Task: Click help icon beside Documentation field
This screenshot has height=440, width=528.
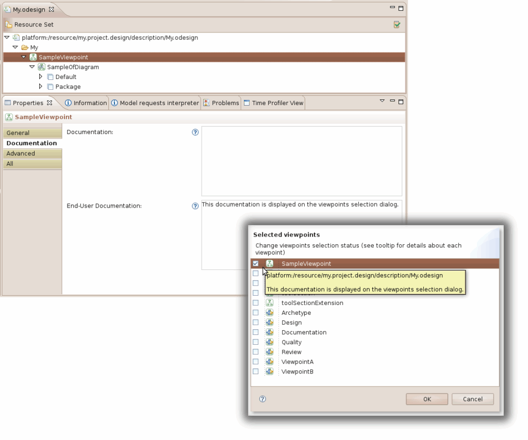Action: pyautogui.click(x=195, y=132)
